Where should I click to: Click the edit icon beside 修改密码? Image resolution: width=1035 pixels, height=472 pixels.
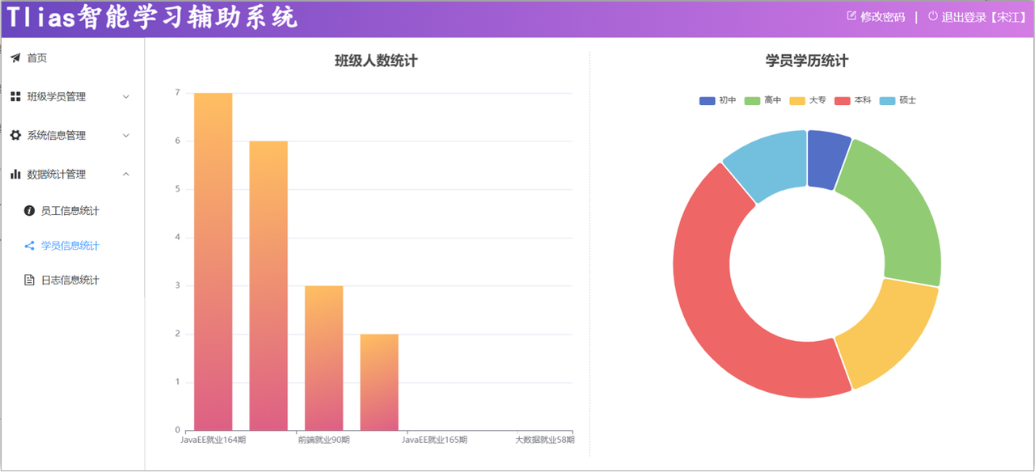click(851, 16)
